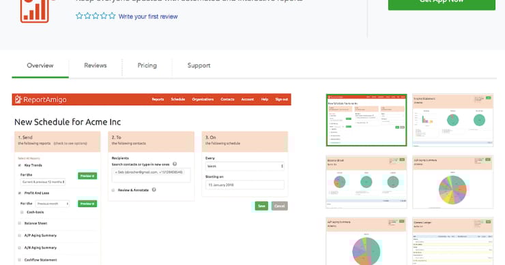Click the Recipients label
The width and height of the screenshot is (505, 265).
[120, 158]
